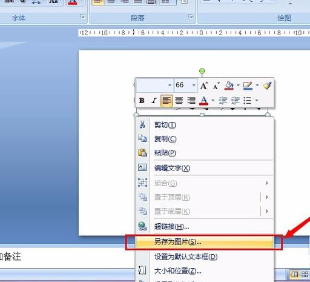The height and width of the screenshot is (282, 310).
Task: Click the Size and Position icon
Action: pos(142,270)
